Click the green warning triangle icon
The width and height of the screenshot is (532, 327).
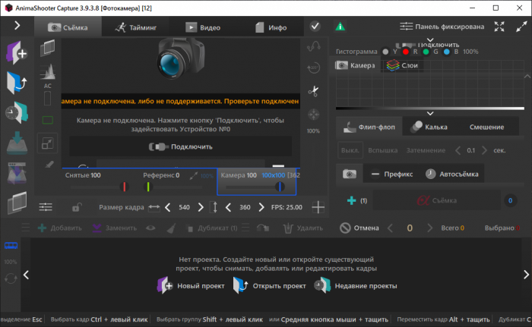coord(340,27)
